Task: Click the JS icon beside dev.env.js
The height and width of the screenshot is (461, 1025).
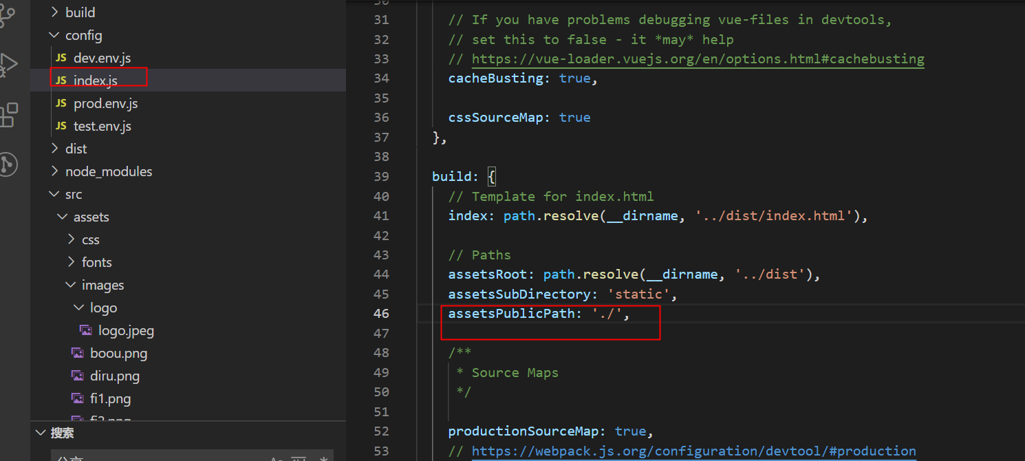Action: 61,58
